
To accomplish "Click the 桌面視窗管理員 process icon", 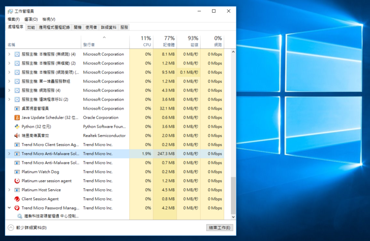I will 17,109.
